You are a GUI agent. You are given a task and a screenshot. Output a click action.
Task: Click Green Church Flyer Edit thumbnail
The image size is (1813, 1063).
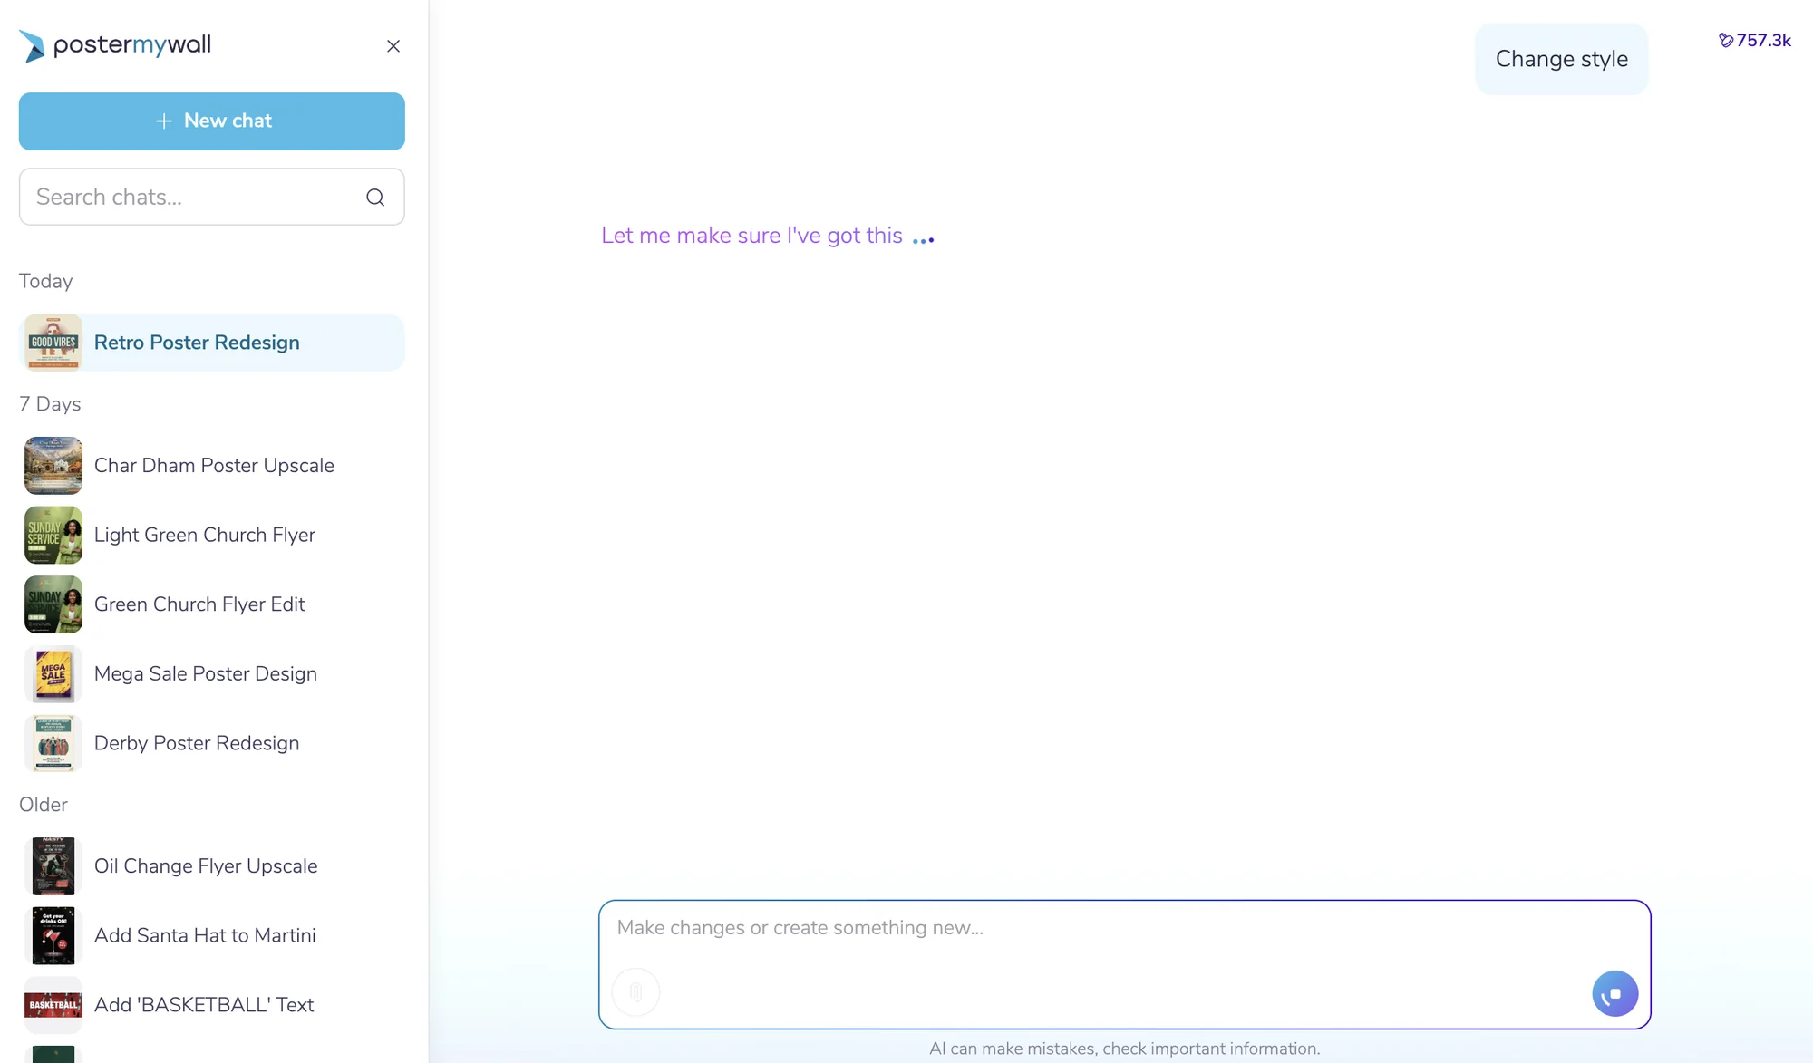click(x=53, y=604)
